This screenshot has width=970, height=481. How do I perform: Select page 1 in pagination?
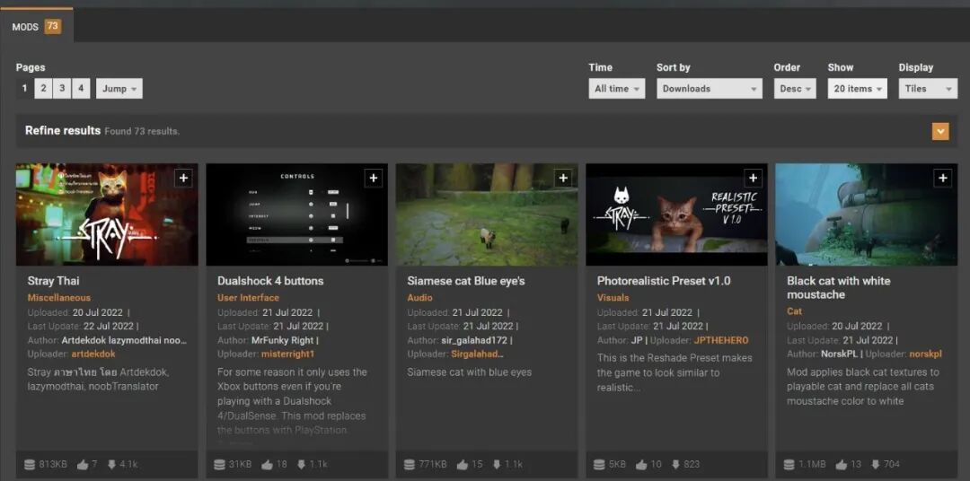25,89
